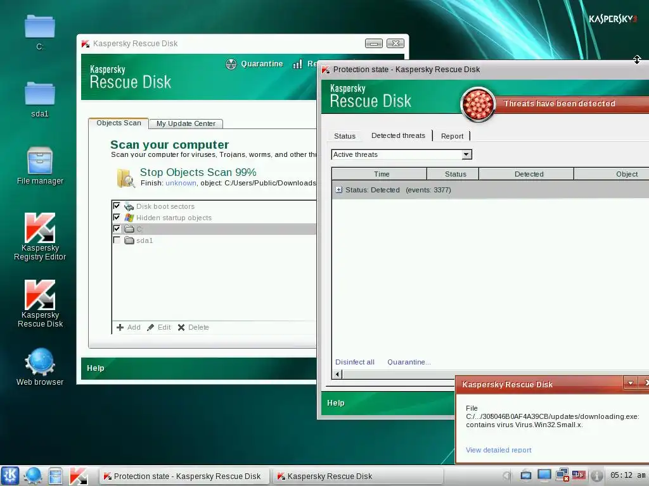Click the network tray icon with red mark
Screen dimensions: 649x486
click(x=562, y=475)
